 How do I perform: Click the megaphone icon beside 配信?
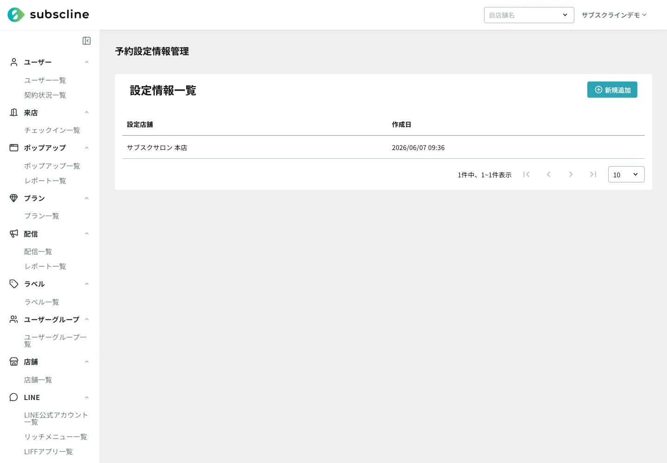tap(14, 234)
